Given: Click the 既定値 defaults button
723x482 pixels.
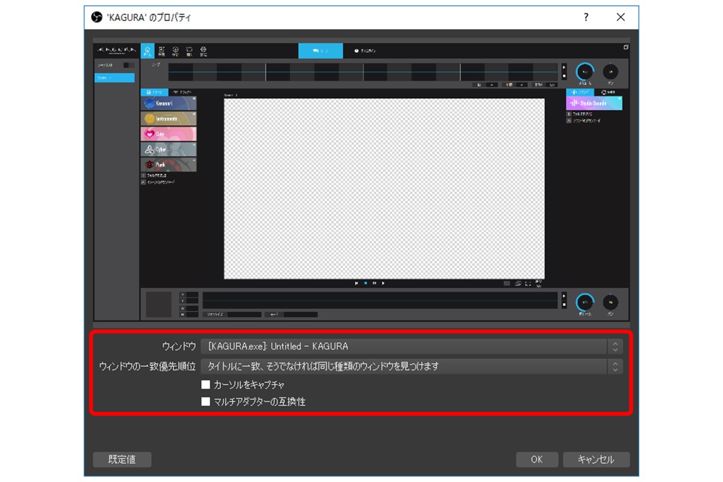Looking at the screenshot, I should (122, 460).
